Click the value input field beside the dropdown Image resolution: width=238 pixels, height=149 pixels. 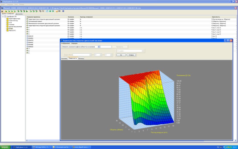tap(106, 47)
